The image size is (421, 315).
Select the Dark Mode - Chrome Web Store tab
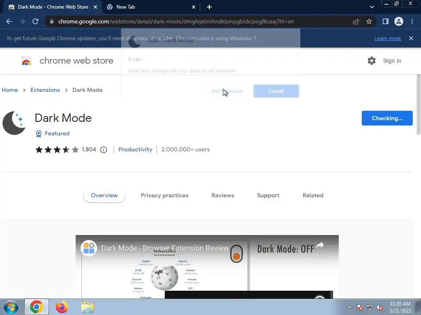[x=53, y=7]
